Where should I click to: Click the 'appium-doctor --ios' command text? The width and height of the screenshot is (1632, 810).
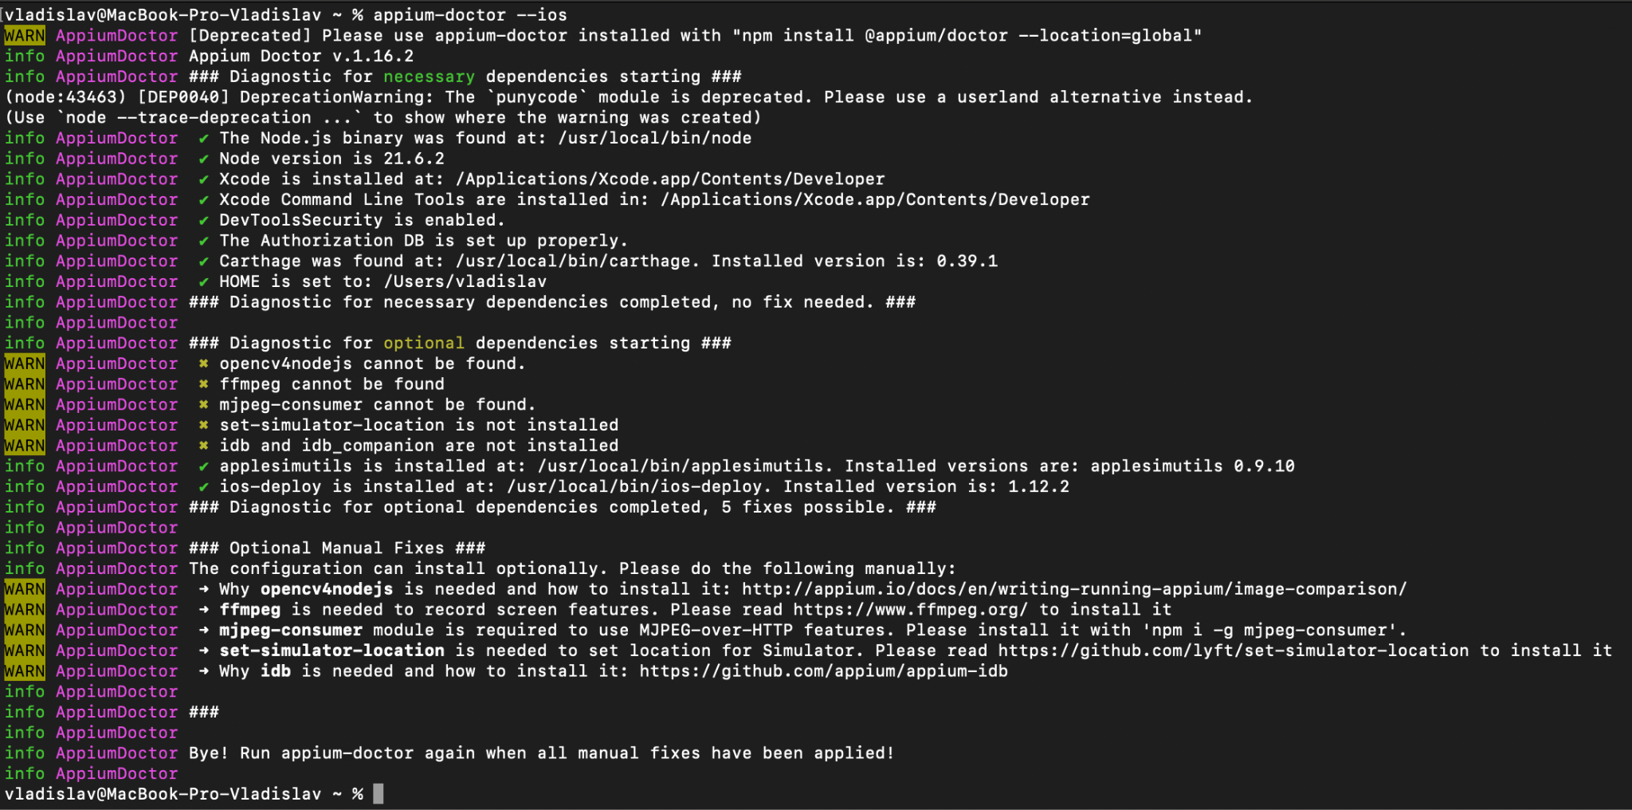[470, 15]
